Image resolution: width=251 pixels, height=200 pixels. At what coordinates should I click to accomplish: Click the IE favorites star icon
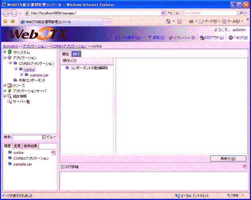[x=5, y=21]
